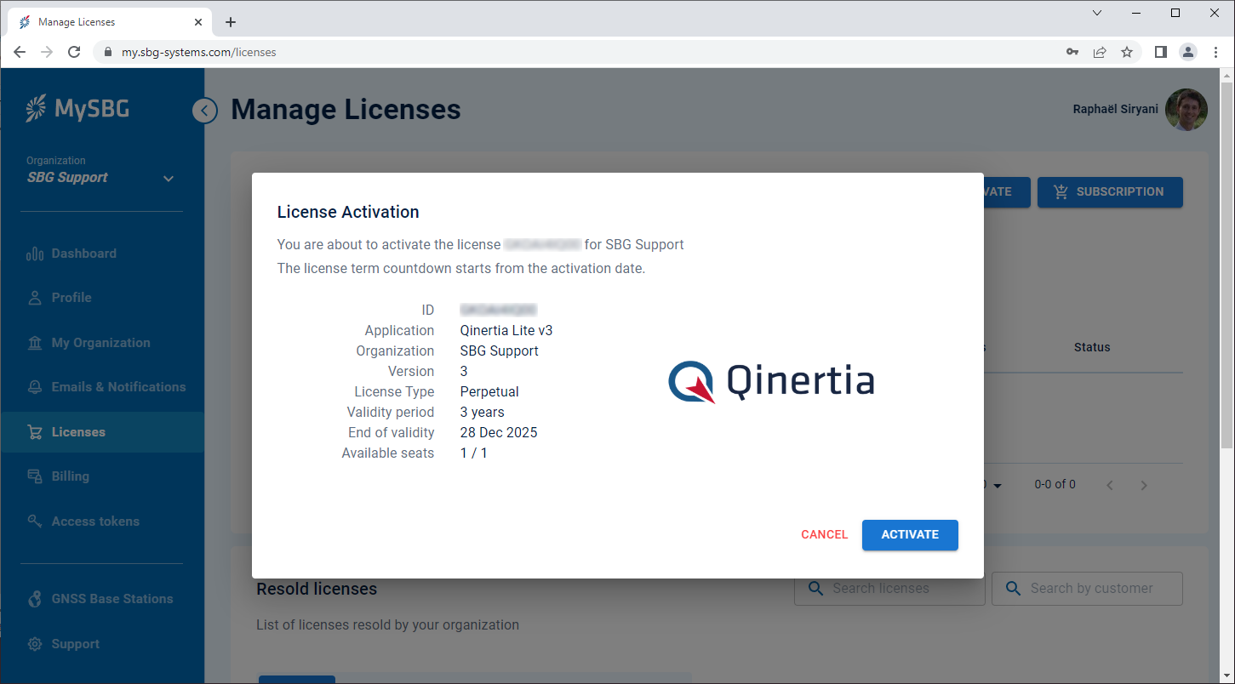
Task: Open the Chrome tab search dropdown
Action: (x=1097, y=13)
